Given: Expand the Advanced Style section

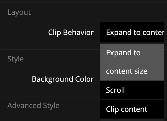Looking at the screenshot, I should coord(33,106).
